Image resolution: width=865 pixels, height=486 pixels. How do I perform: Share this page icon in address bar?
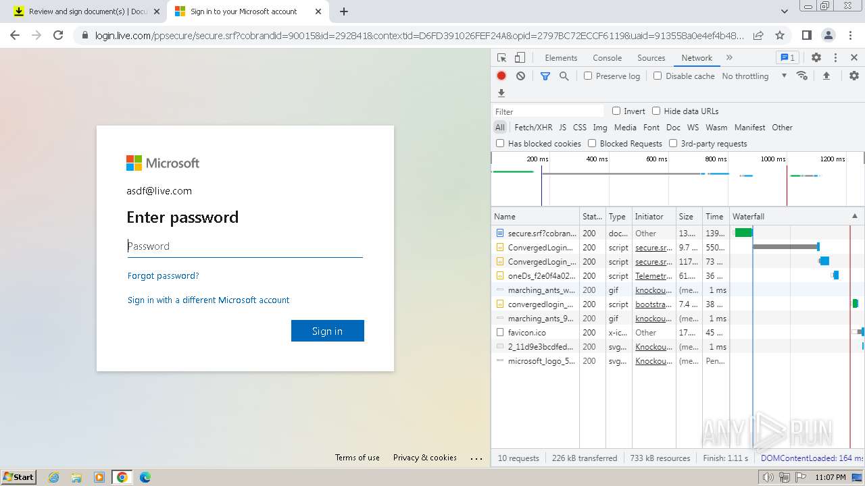[758, 35]
